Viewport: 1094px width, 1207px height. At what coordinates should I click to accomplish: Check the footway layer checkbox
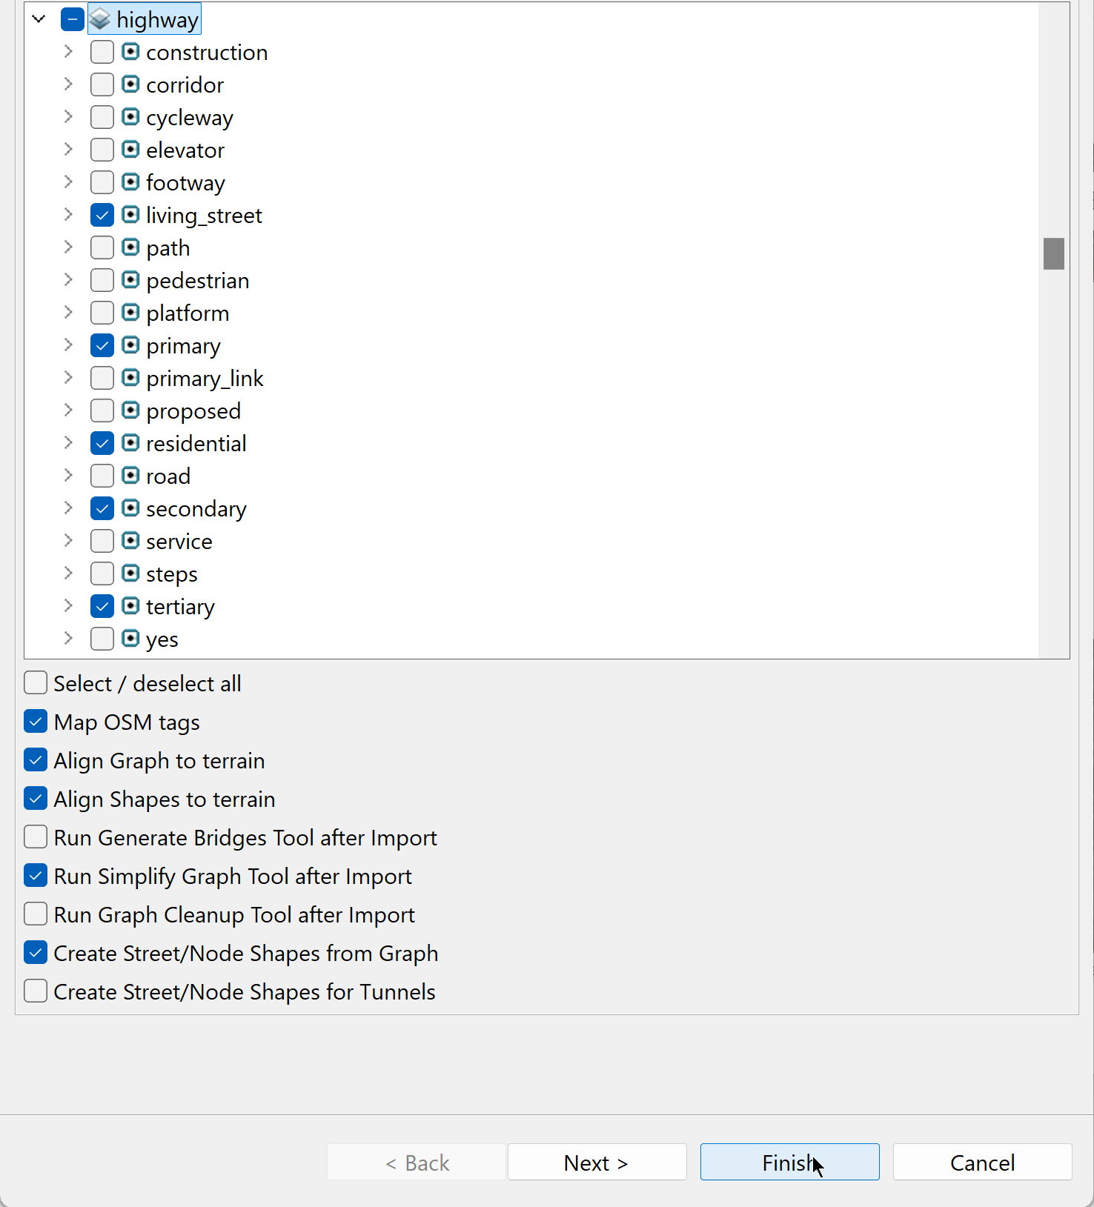click(102, 182)
